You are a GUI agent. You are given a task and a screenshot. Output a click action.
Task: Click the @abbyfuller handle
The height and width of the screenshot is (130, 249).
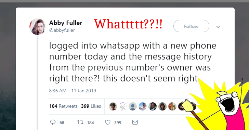62,30
